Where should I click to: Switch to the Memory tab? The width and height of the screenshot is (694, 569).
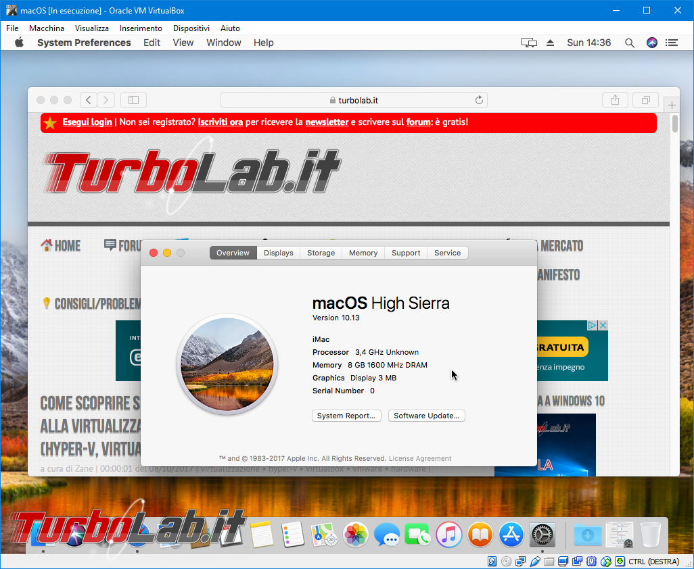[x=363, y=253]
